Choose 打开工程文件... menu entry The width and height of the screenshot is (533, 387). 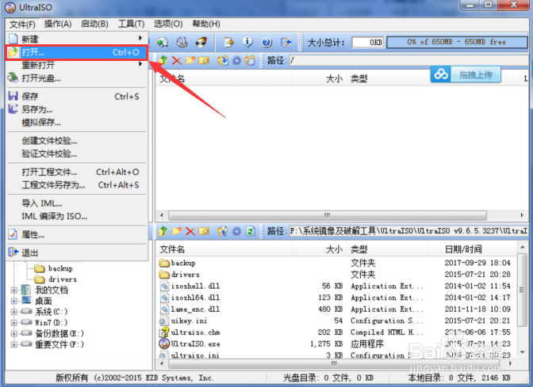pos(77,172)
